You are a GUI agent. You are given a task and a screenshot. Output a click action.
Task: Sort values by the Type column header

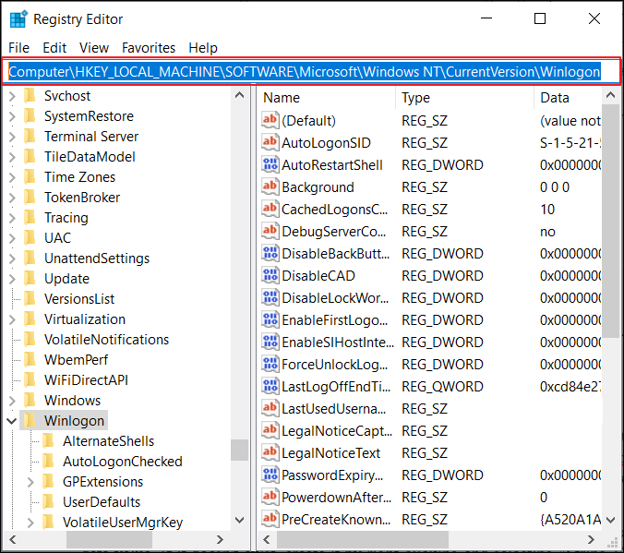[464, 98]
